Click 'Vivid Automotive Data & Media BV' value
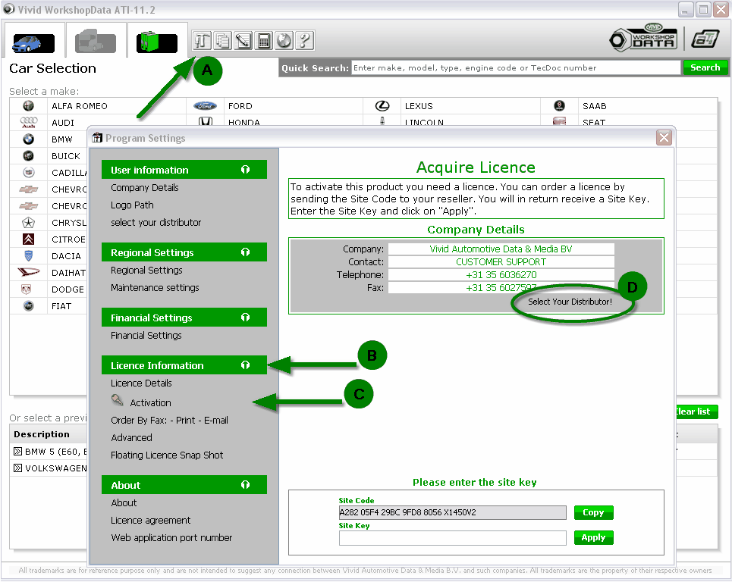 501,249
